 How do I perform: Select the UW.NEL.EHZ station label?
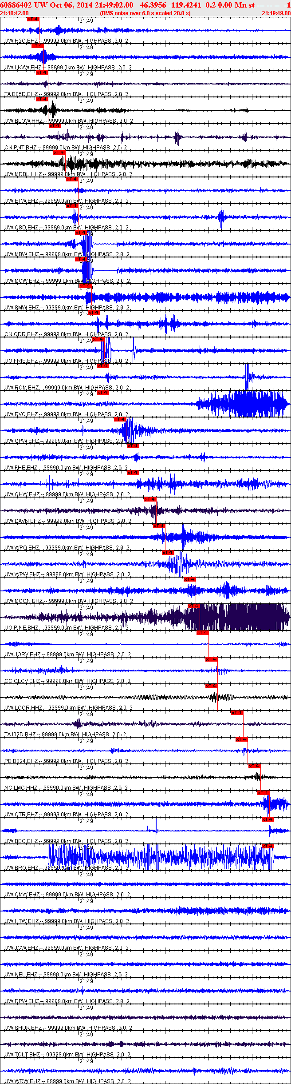[x=67, y=975]
